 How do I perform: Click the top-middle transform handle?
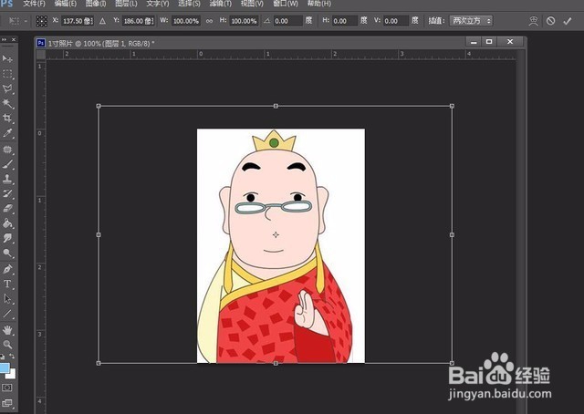[276, 106]
